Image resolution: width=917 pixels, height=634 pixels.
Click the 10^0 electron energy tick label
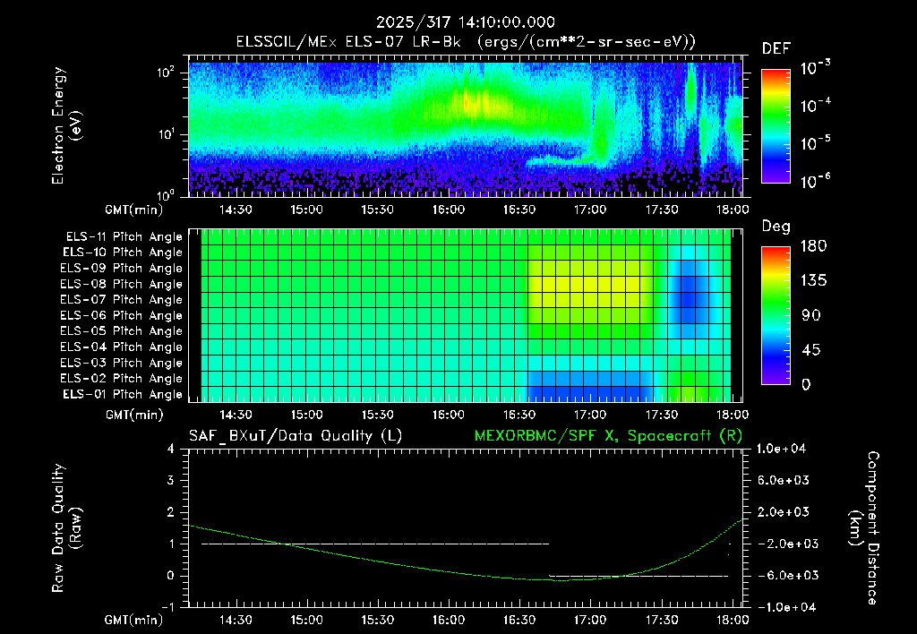tap(166, 194)
